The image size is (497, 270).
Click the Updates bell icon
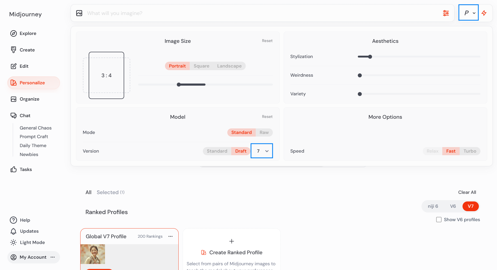click(x=13, y=231)
